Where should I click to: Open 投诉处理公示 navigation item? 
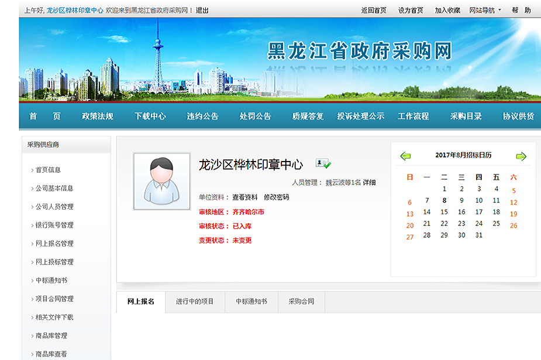tap(360, 116)
